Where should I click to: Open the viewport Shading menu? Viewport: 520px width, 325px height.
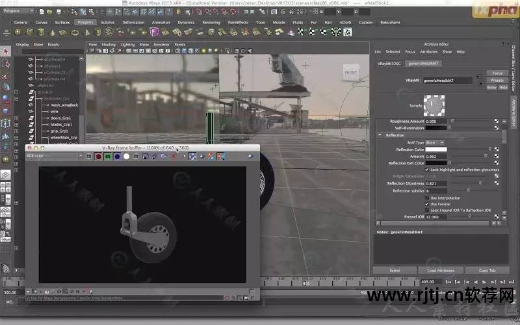(108, 44)
